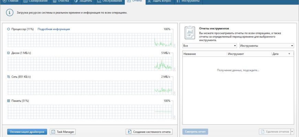Click Создание системного отчета button
This screenshot has height=137, width=299.
(x=149, y=132)
